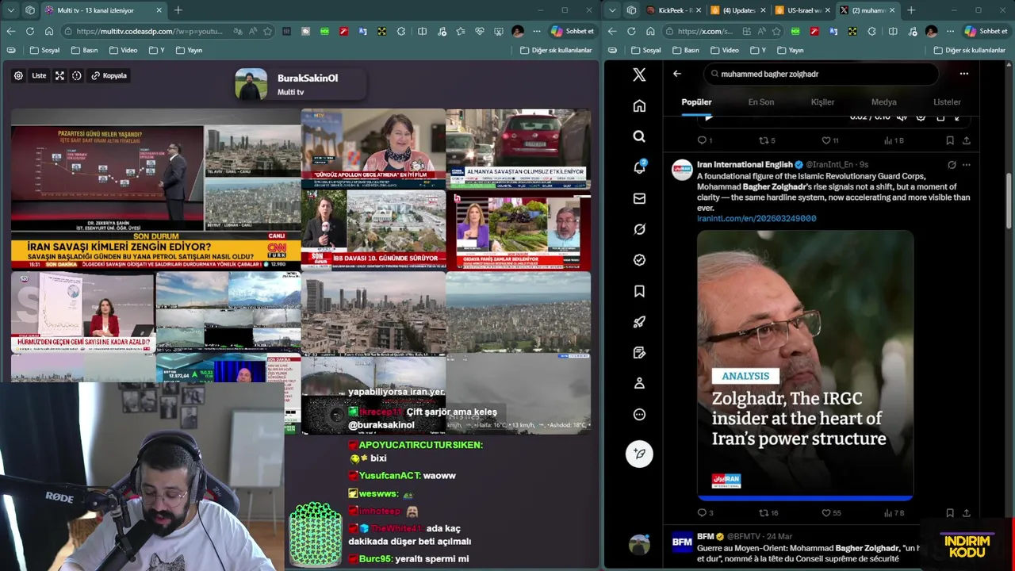This screenshot has width=1015, height=571.
Task: Like the top post showing 11
Action: (829, 140)
